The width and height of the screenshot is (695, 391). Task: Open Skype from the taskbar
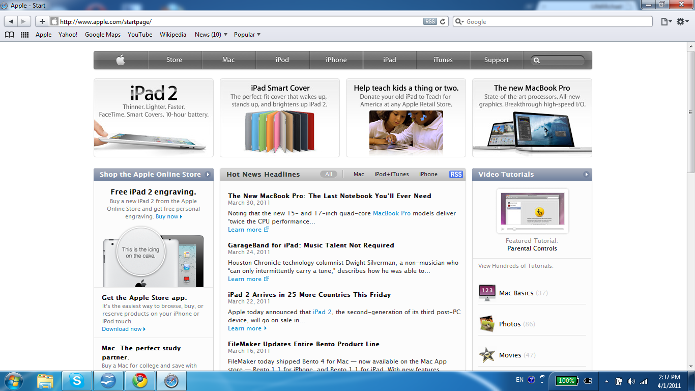point(77,381)
